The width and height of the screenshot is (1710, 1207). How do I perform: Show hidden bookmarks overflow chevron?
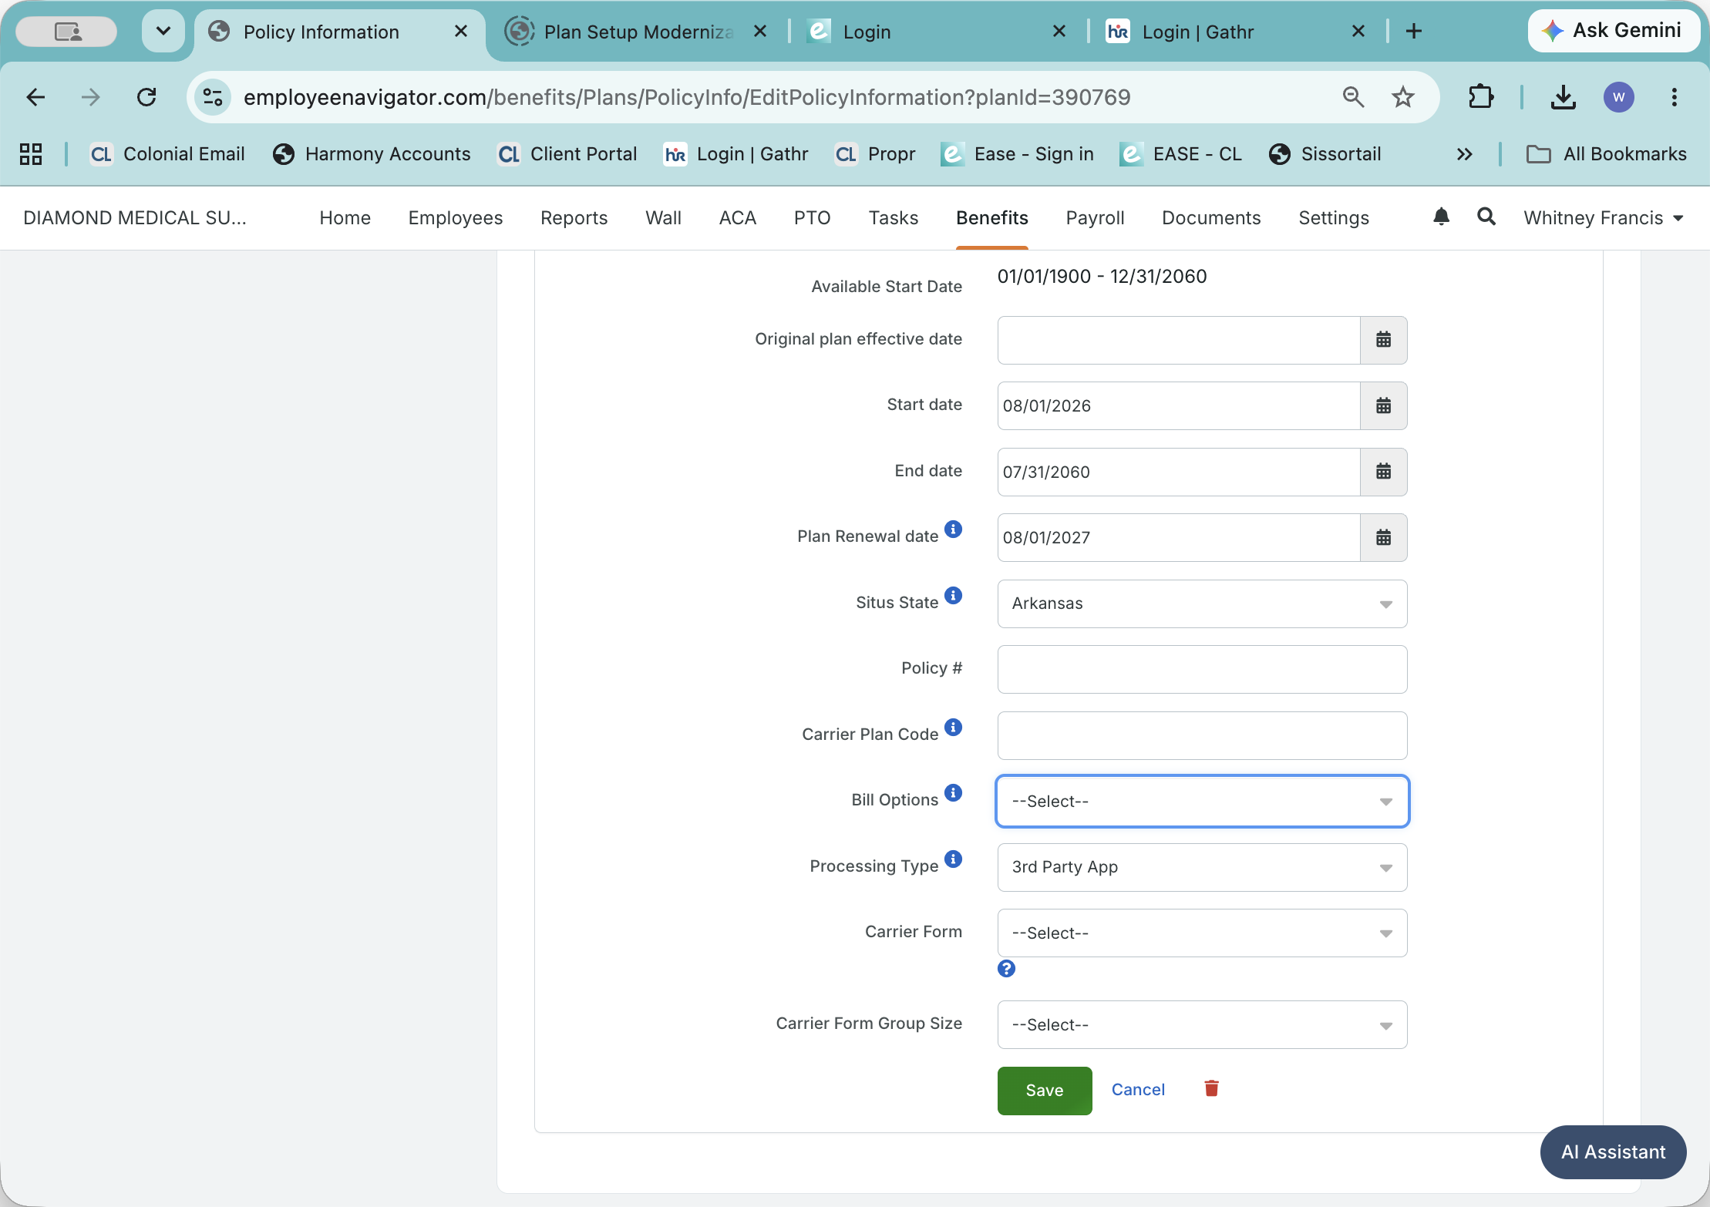[x=1464, y=154]
